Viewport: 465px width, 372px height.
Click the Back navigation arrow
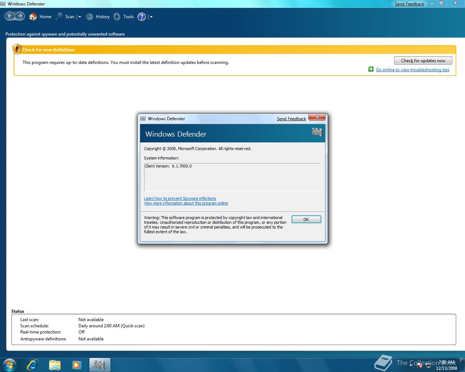point(10,16)
